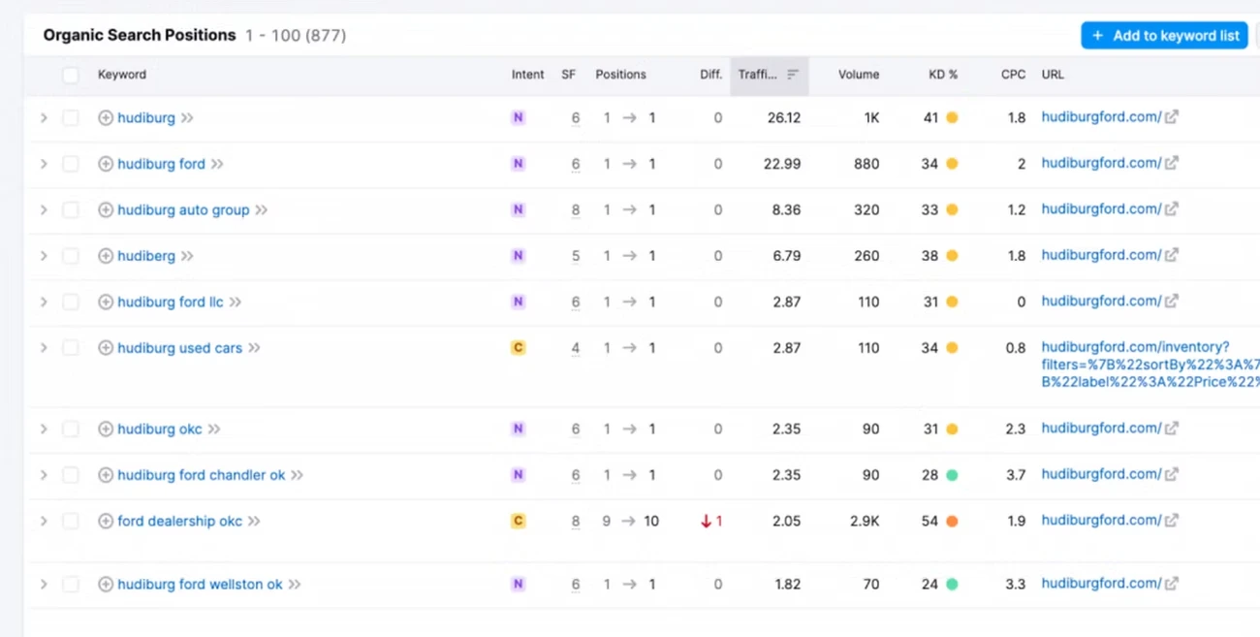Viewport: 1260px width, 637px height.
Task: Expand the hudiburg ford row chevron
Action: pos(44,164)
